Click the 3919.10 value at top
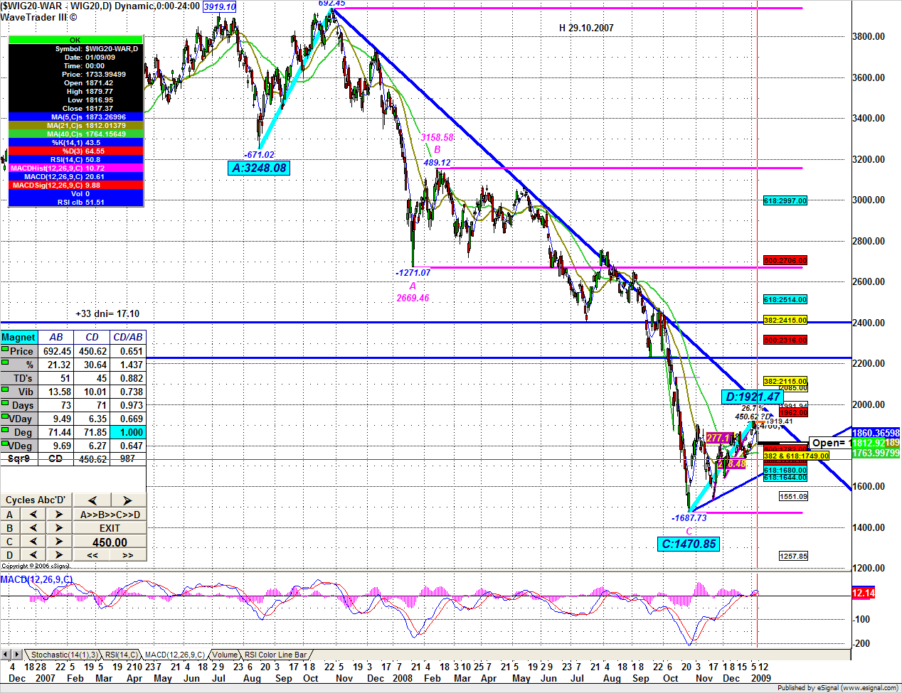 pyautogui.click(x=220, y=6)
